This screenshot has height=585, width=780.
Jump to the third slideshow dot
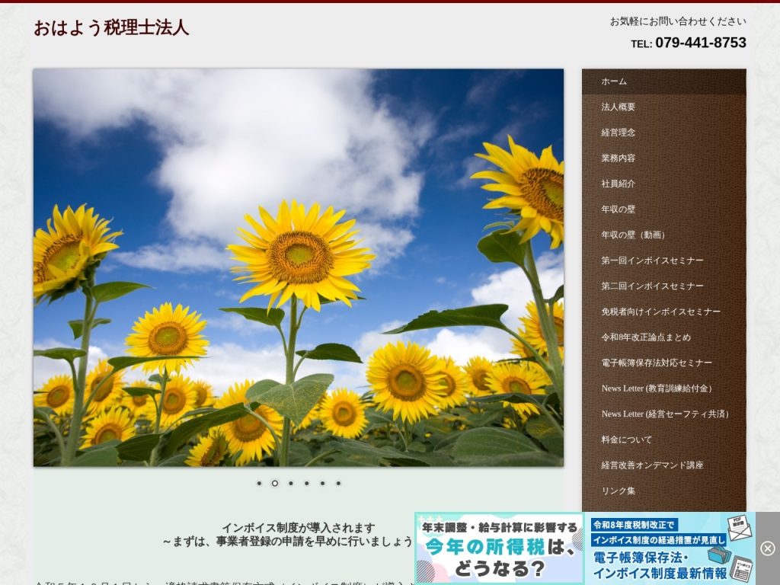(x=291, y=483)
